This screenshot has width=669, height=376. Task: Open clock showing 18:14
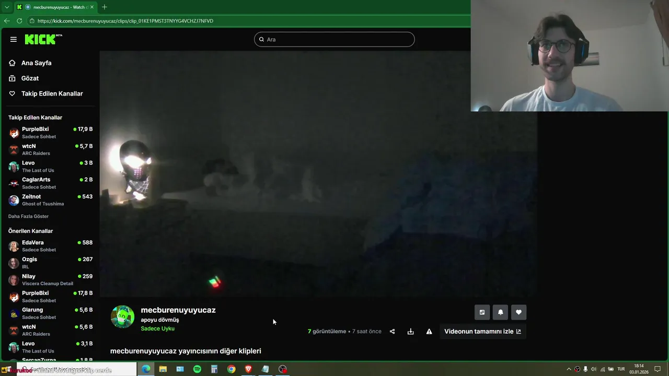tap(639, 369)
